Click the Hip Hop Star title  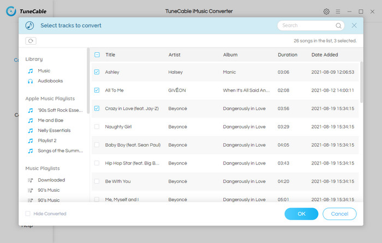[132, 163]
